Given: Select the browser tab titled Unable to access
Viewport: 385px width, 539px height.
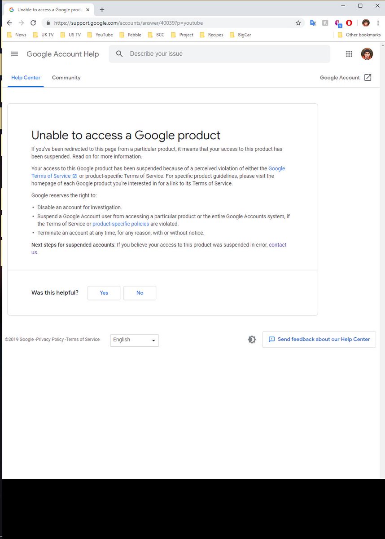Looking at the screenshot, I should pyautogui.click(x=48, y=9).
